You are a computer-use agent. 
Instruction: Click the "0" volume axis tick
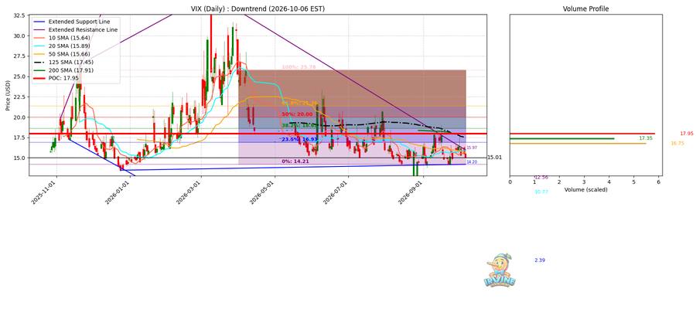click(510, 182)
